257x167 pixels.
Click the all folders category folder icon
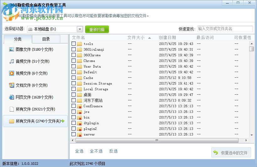pyautogui.click(x=12, y=121)
